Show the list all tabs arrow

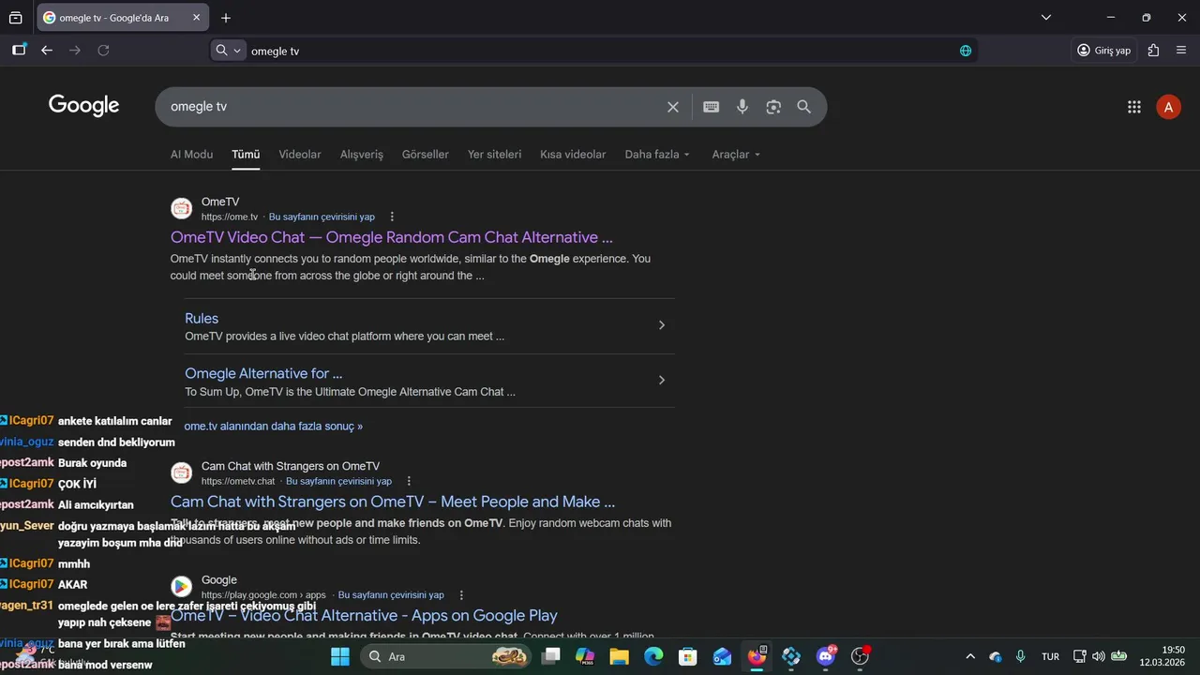click(x=1046, y=18)
